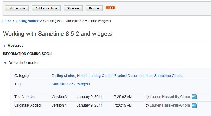Click the Category: label
Image resolution: width=211 pixels, height=116 pixels.
click(22, 76)
